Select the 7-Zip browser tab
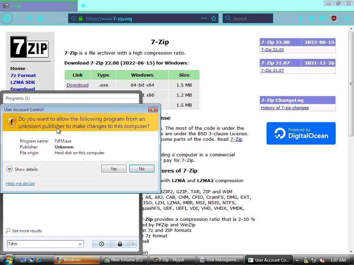 [x=39, y=6]
